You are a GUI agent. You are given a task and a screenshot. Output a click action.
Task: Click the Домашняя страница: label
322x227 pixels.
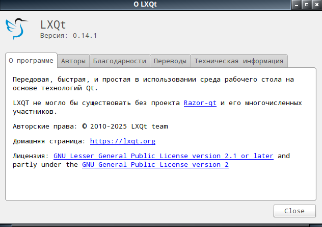tap(49, 141)
